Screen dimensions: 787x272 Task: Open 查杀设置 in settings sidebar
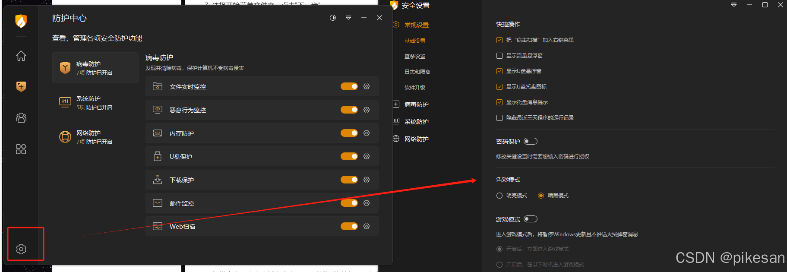tap(415, 56)
